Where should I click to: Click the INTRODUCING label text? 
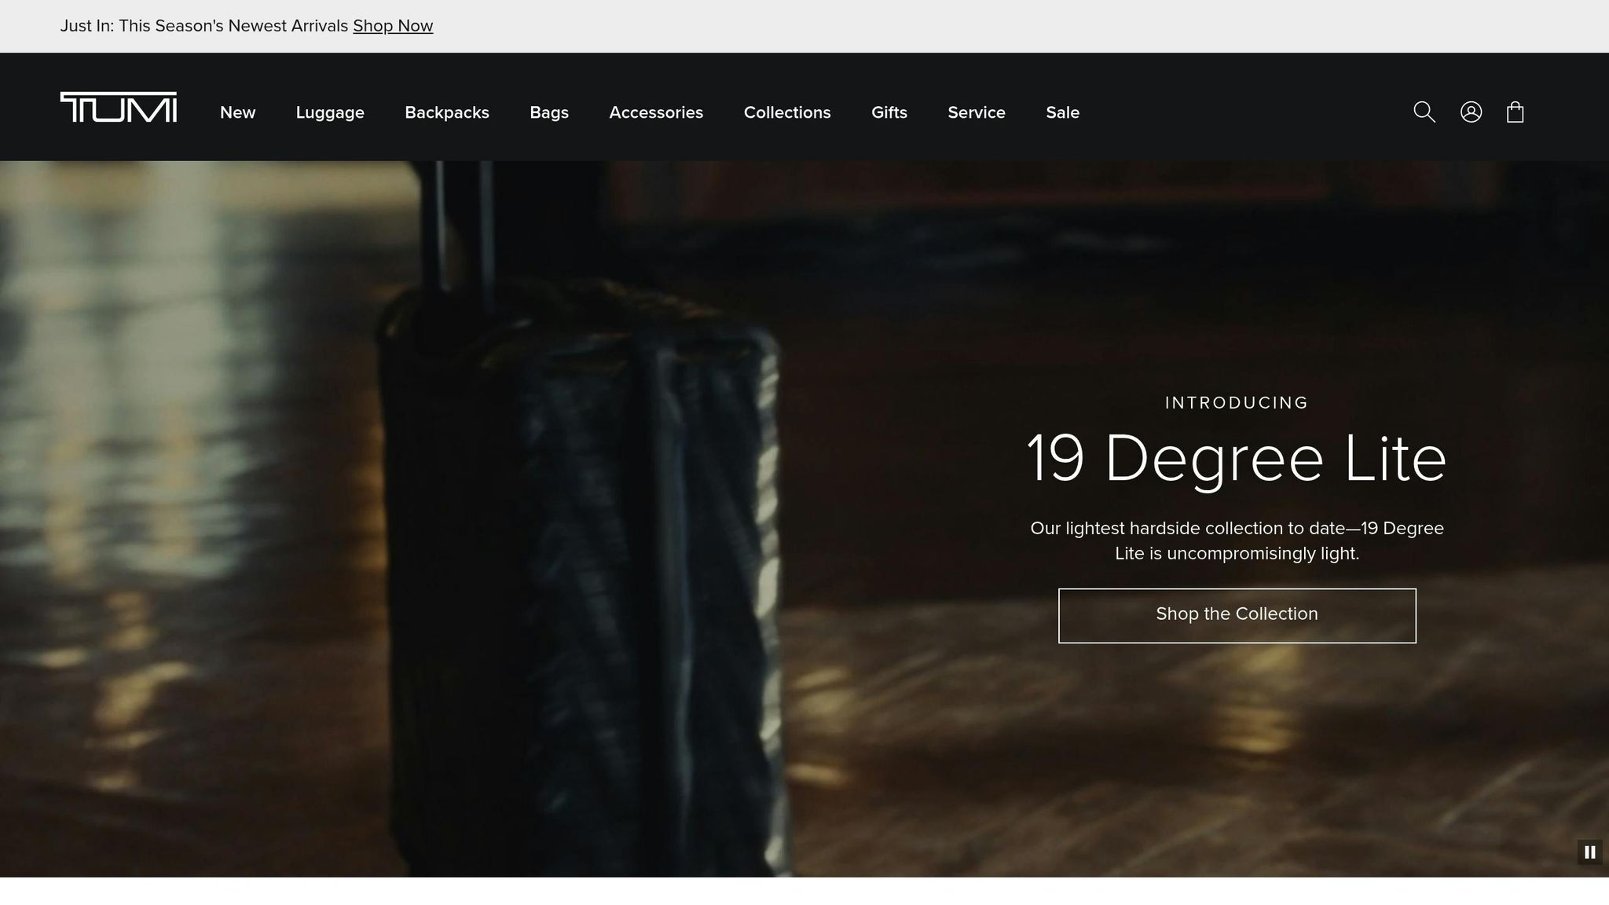pyautogui.click(x=1237, y=403)
